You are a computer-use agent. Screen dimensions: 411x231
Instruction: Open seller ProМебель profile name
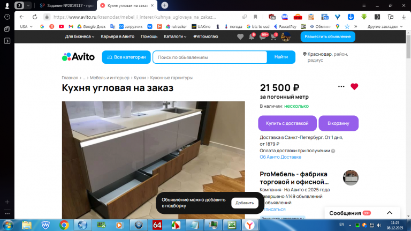(294, 178)
